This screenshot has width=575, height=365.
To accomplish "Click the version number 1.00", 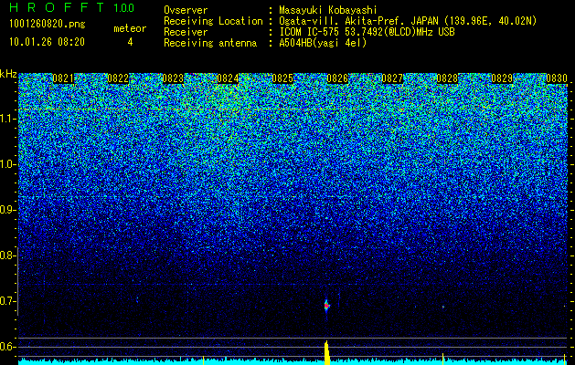I will coord(124,7).
